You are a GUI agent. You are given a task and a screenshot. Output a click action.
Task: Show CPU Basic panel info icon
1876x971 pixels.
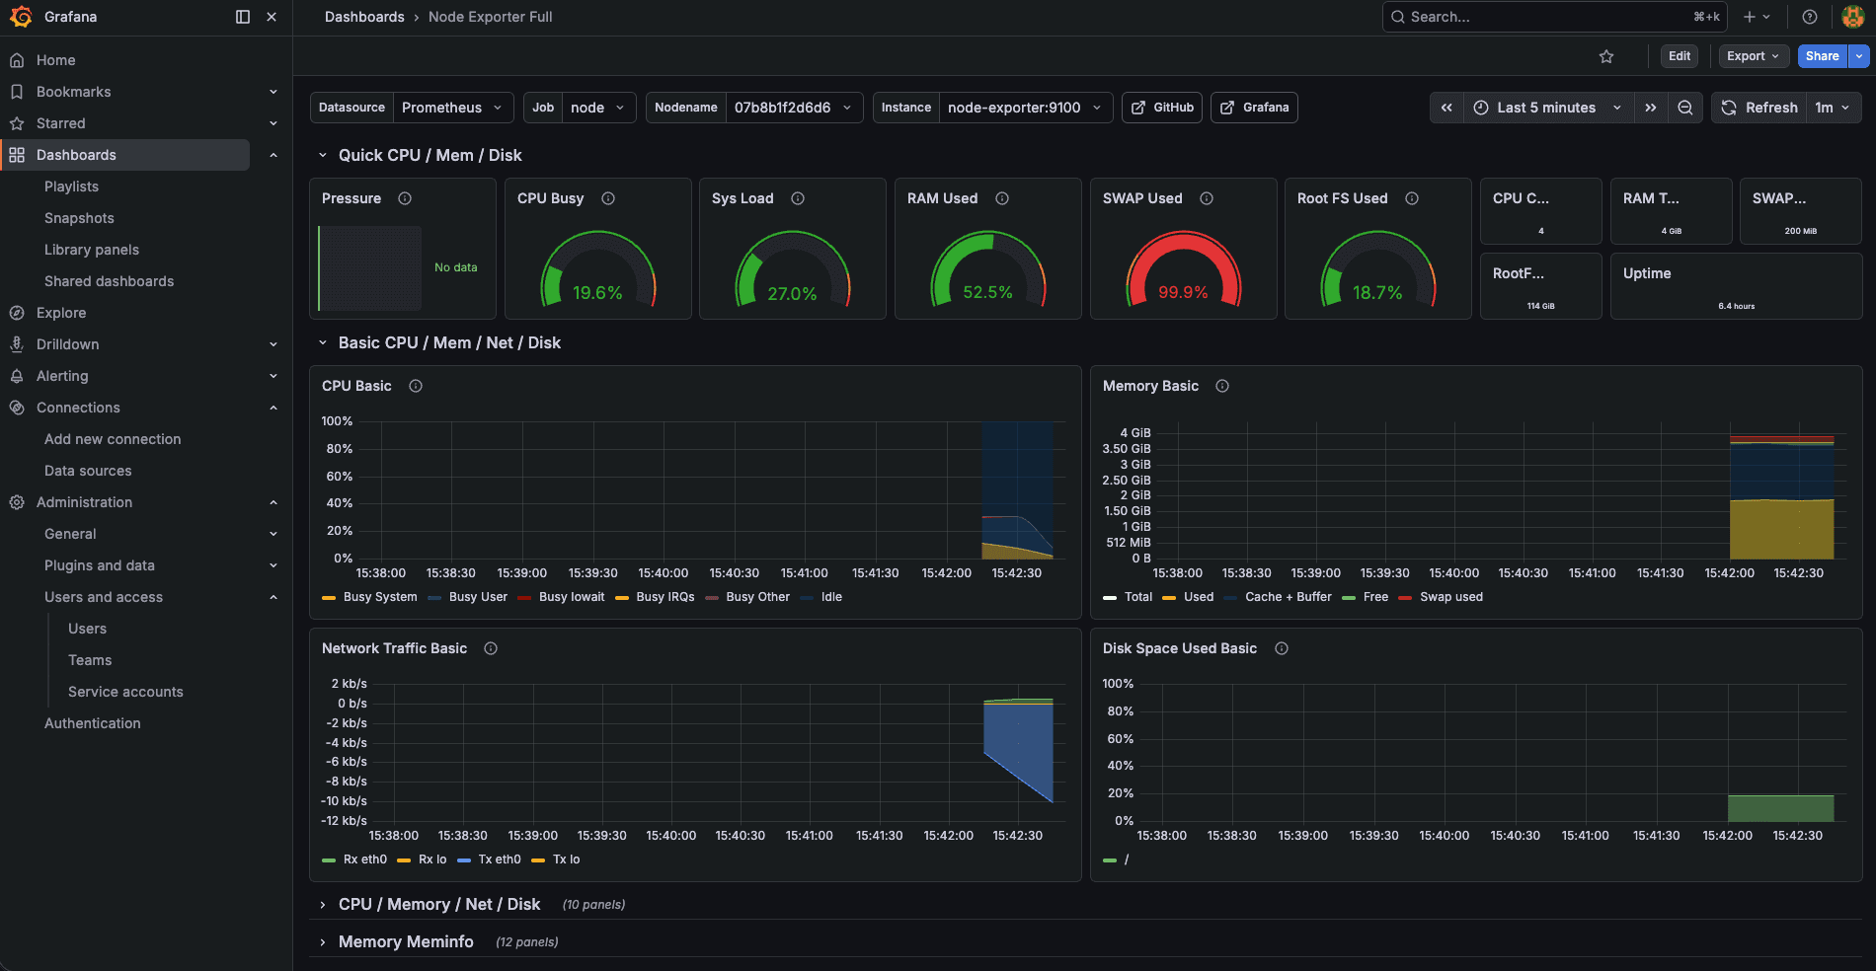tap(416, 386)
